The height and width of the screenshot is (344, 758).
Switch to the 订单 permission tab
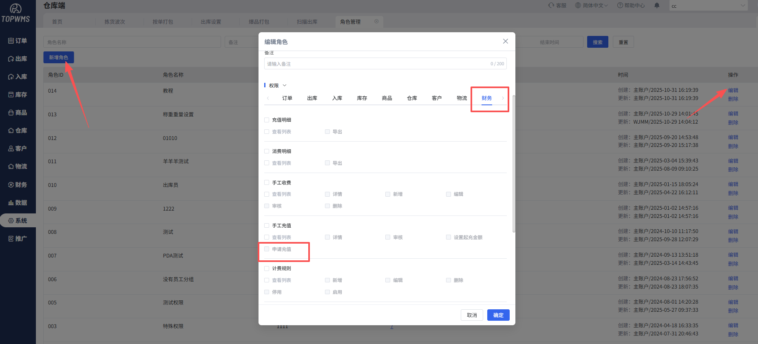click(287, 98)
